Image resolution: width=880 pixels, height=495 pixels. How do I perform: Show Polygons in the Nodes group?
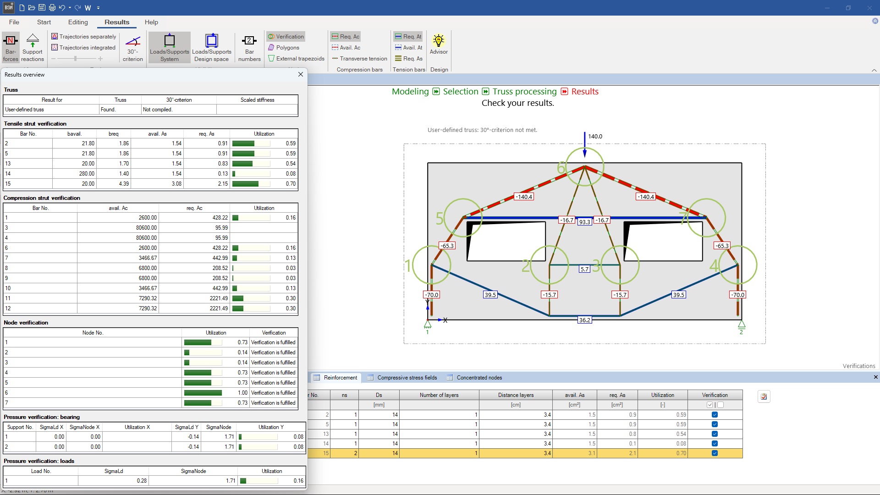point(284,47)
